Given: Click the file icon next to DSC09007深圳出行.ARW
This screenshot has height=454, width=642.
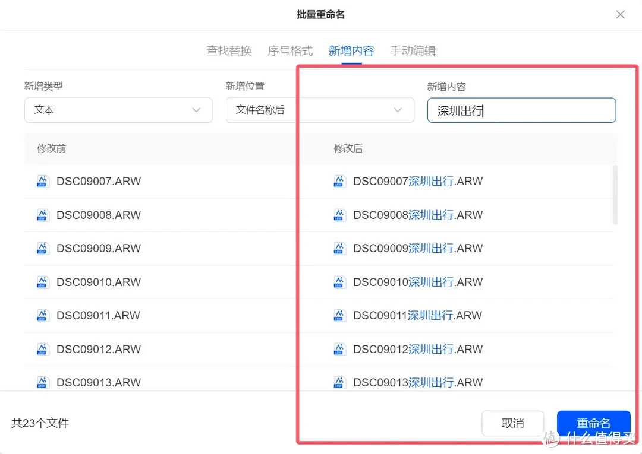Looking at the screenshot, I should coord(339,181).
